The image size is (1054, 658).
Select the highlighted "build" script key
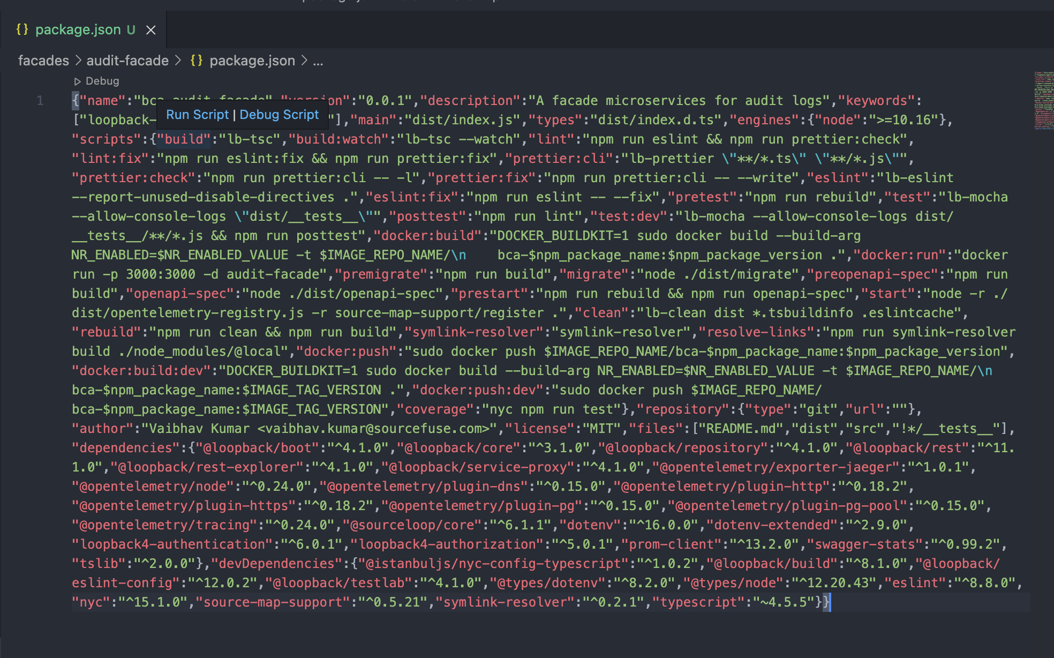click(184, 139)
